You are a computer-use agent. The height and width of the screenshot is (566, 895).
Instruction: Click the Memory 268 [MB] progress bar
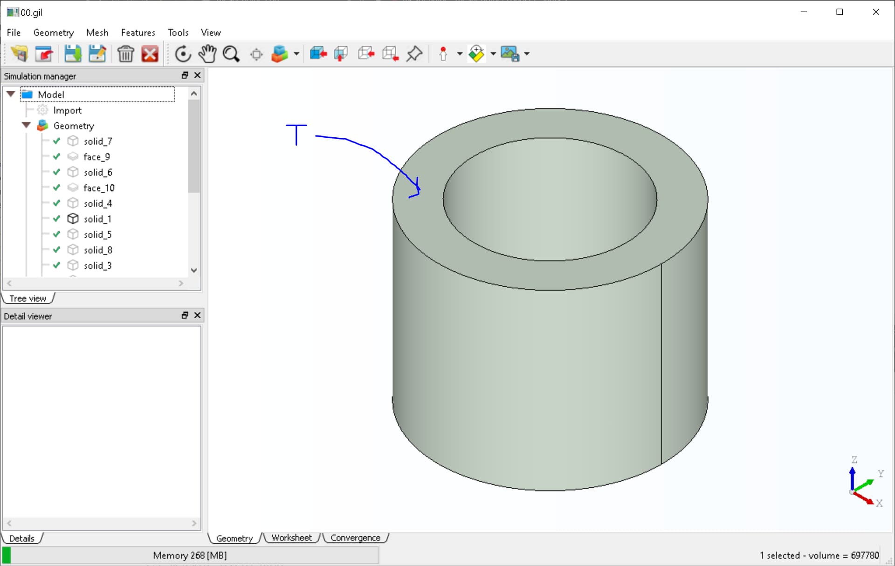click(x=190, y=555)
